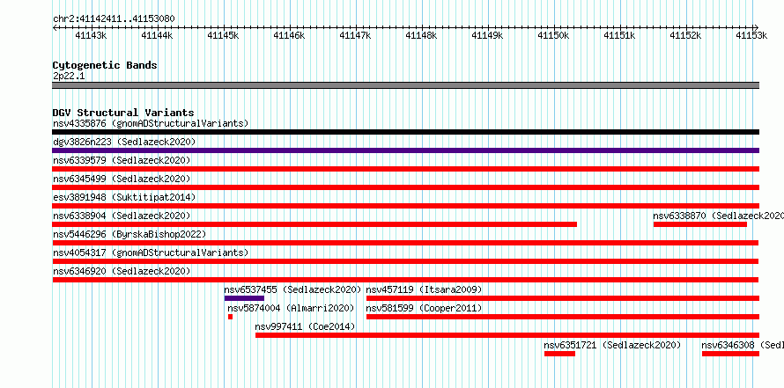
Task: Select the black nsv4335876 variant bar
Action: coord(405,132)
